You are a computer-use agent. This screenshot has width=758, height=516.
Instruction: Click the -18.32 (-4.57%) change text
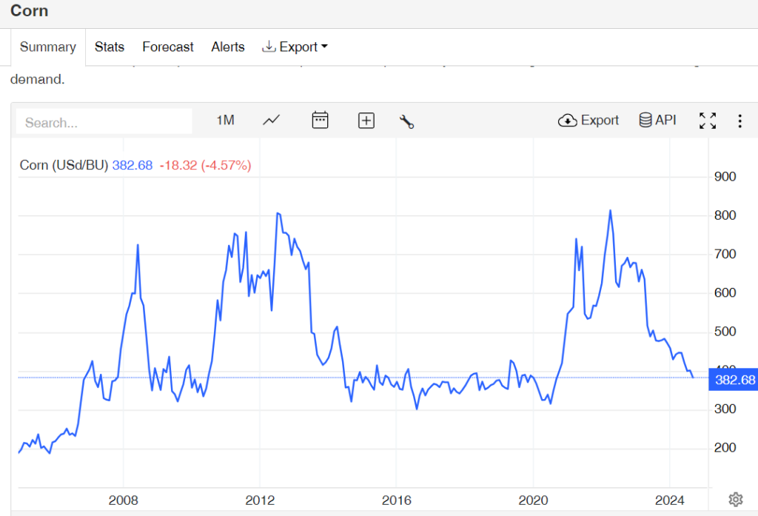coord(206,165)
